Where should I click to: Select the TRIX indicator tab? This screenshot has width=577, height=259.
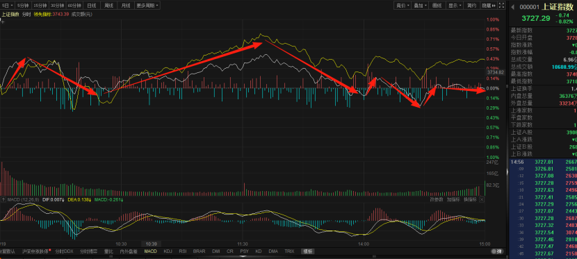coord(290,251)
